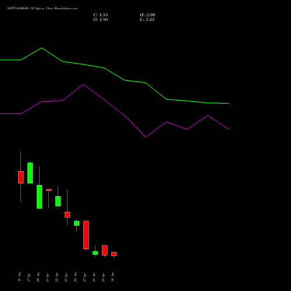Select the green candlestick for 17 Apr
The image size is (291, 291).
point(30,173)
